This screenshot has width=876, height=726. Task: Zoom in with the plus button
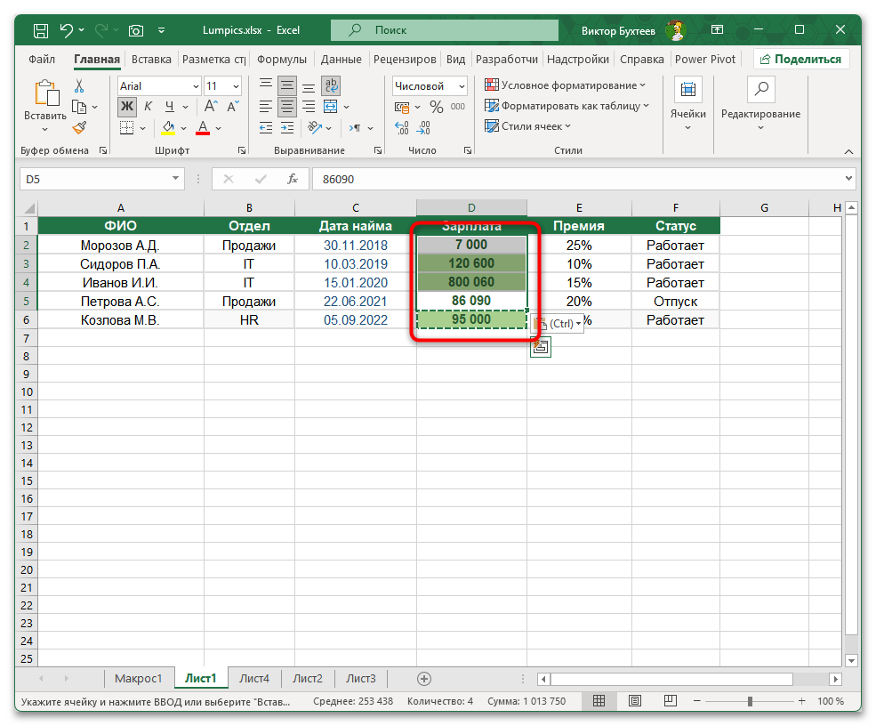[x=801, y=701]
